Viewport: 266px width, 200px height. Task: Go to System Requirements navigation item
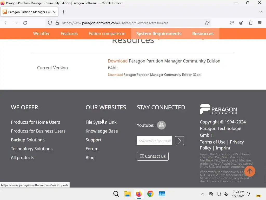(159, 34)
